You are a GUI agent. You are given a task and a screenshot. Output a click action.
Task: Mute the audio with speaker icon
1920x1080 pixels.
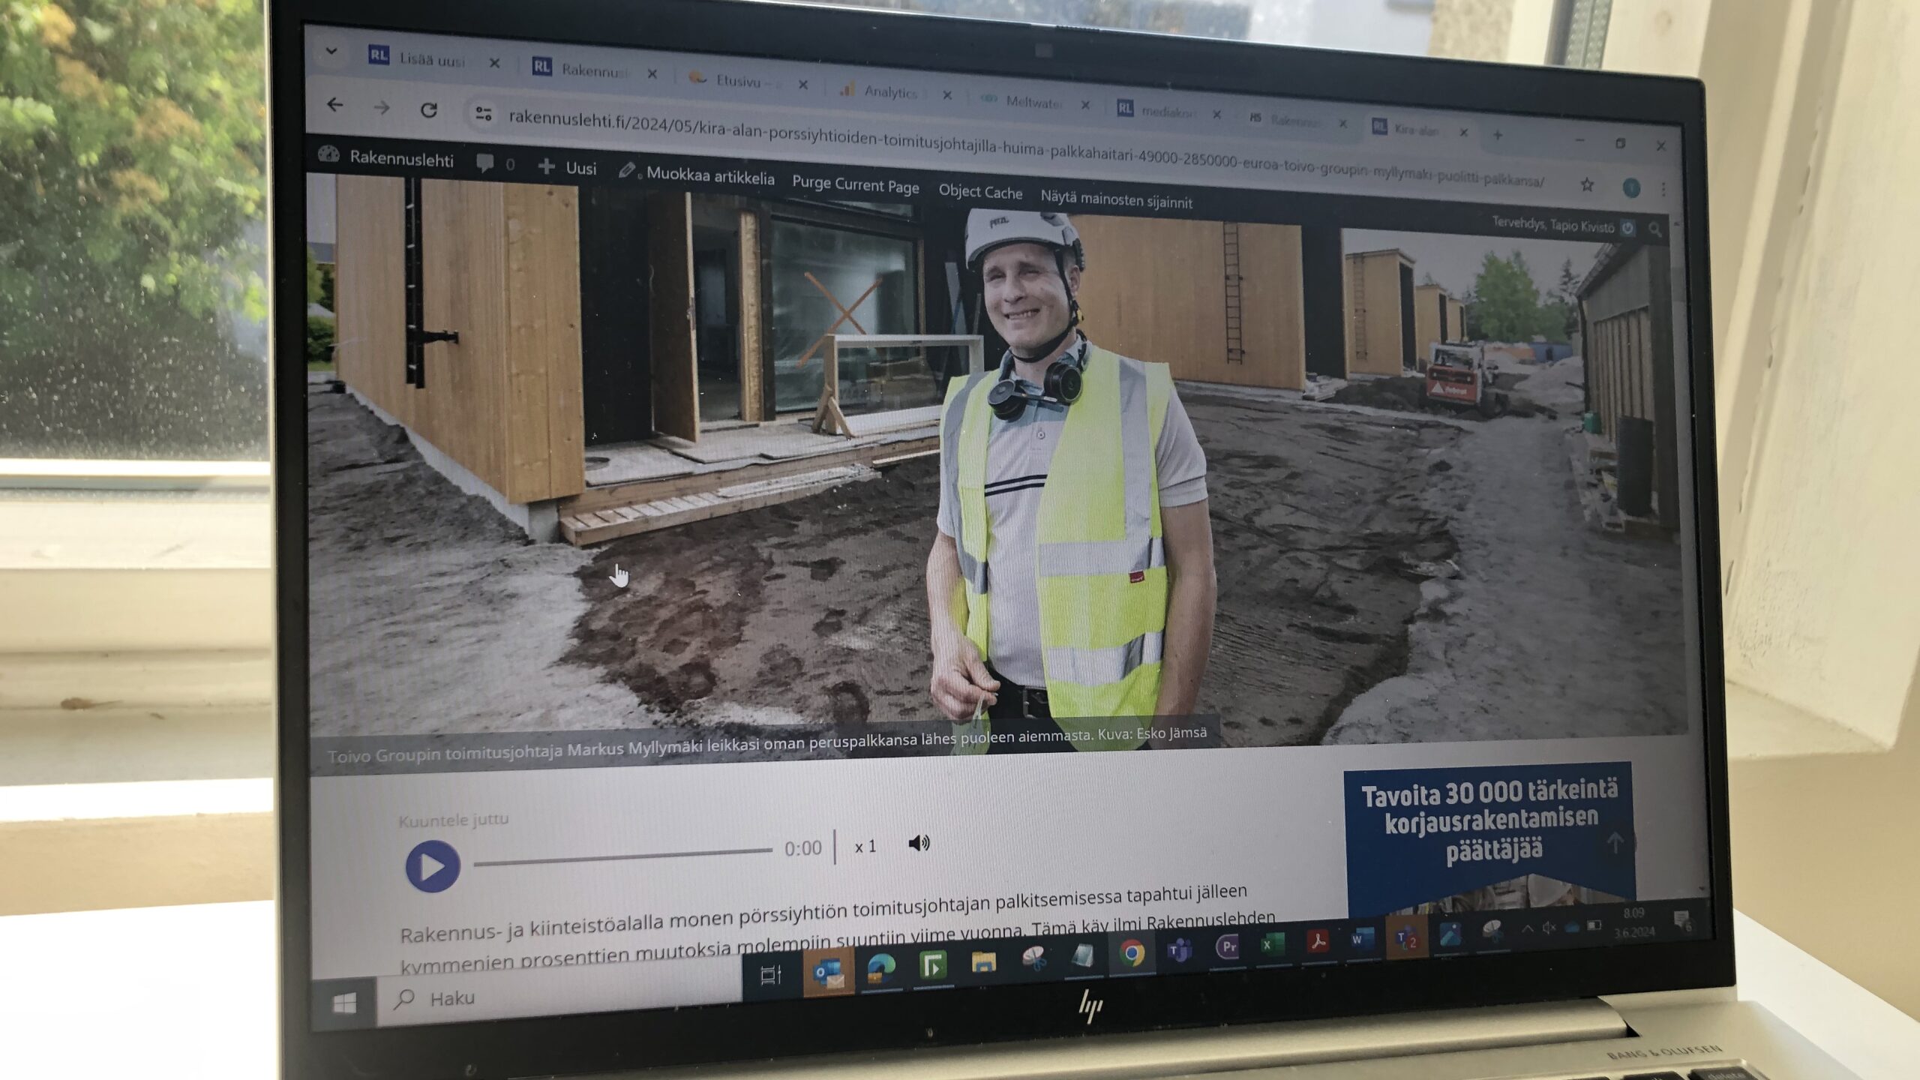coord(919,844)
